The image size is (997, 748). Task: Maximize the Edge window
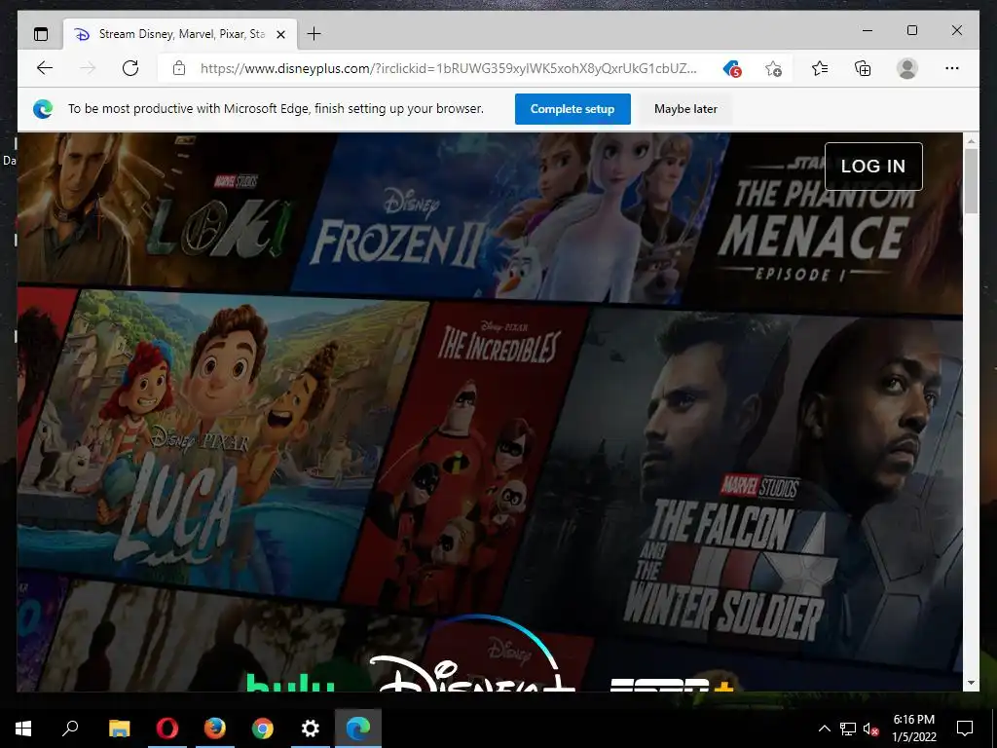coord(911,30)
